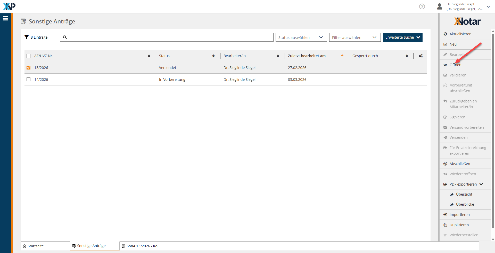Screen dimensions: 495x253
Task: Toggle the select-all header checkbox
Action: [29, 56]
